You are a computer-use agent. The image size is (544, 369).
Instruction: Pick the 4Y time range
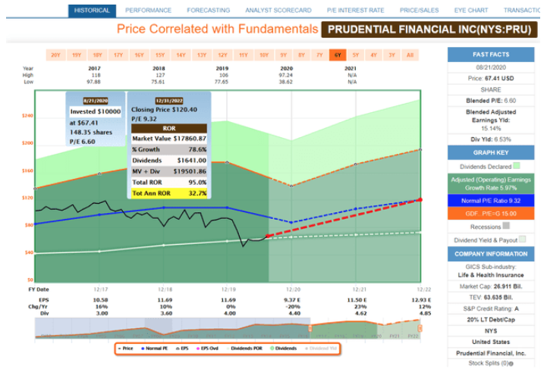click(373, 55)
